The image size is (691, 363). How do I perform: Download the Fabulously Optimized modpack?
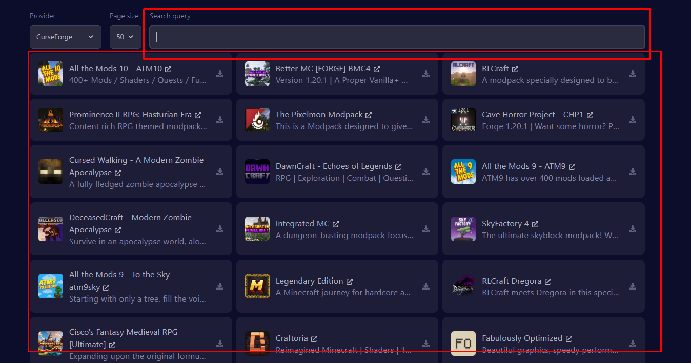pyautogui.click(x=633, y=344)
